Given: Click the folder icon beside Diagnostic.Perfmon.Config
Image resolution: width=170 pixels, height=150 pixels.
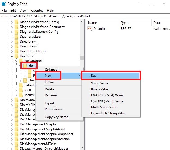Looking at the screenshot, I should click(17, 22).
